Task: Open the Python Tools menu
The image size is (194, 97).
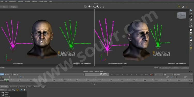Action: (x=43, y=1)
